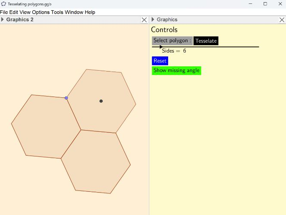Image resolution: width=286 pixels, height=215 pixels.
Task: Open the File menu
Action: pos(4,12)
